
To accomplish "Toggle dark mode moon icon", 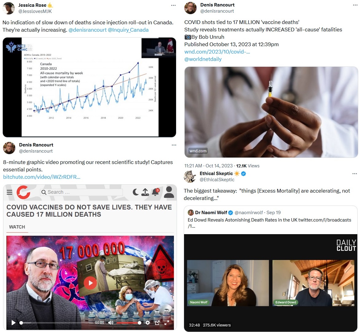I will click(135, 192).
